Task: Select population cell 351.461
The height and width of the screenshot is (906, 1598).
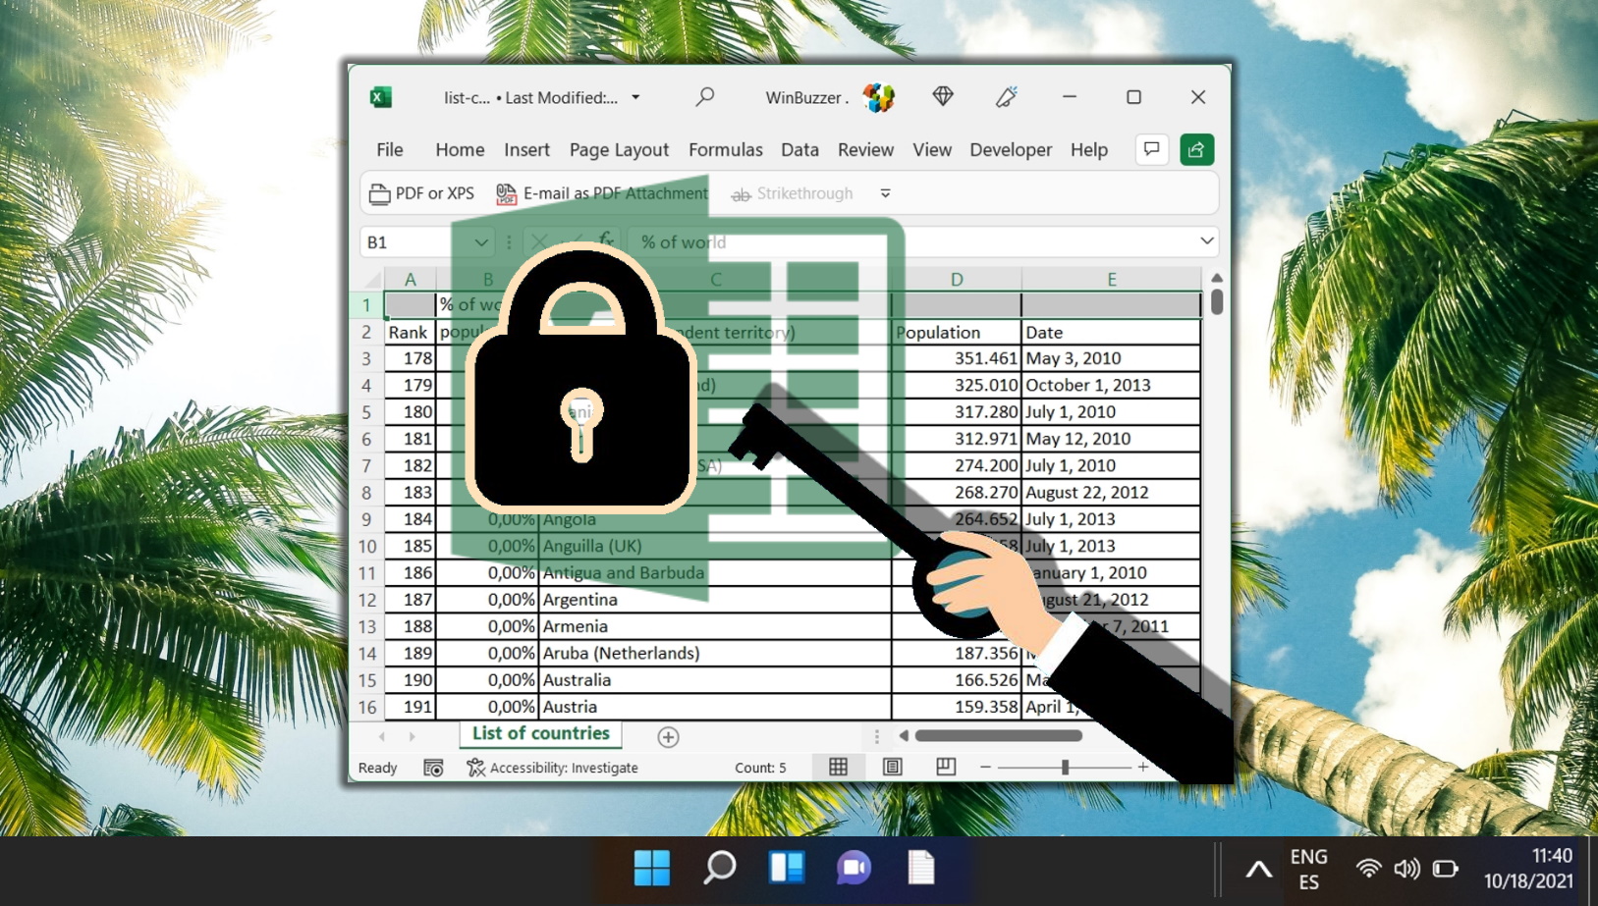Action: (x=957, y=358)
